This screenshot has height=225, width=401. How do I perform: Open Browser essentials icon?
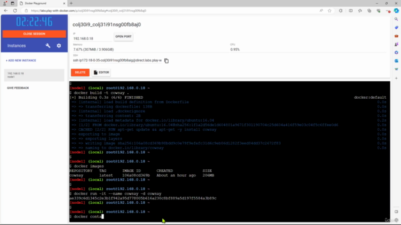378,11
